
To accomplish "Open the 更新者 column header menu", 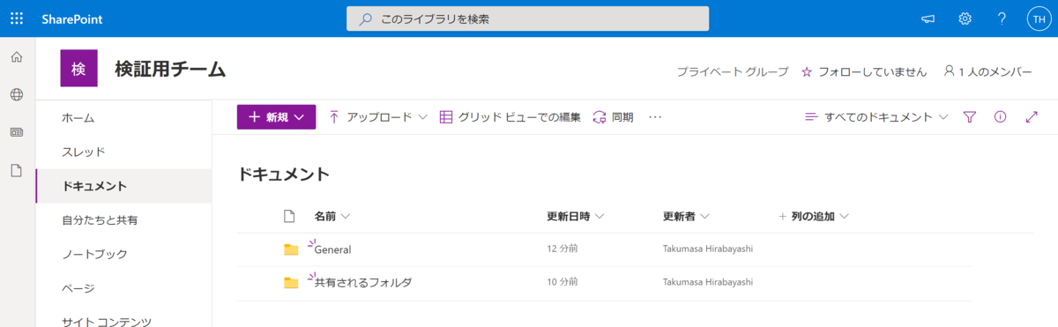I will (x=686, y=216).
